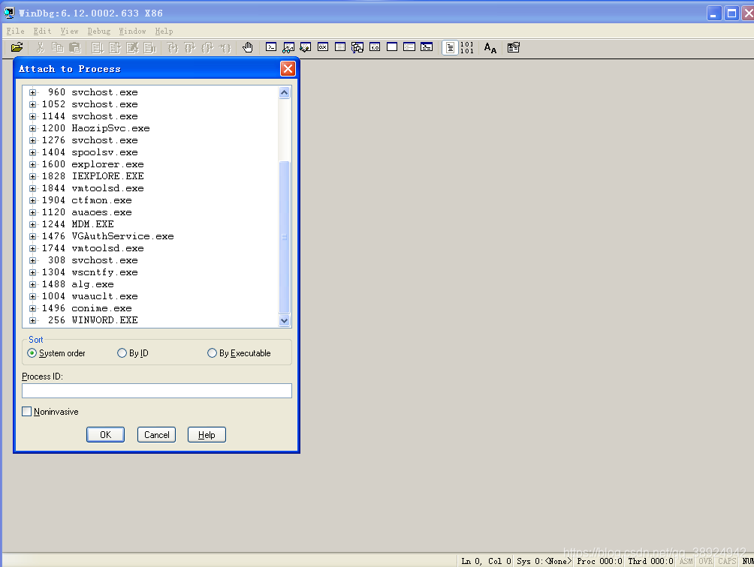Click the Cancel button
Viewport: 754px width, 567px height.
click(156, 434)
